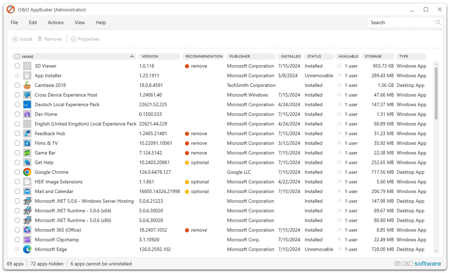
Task: Click the Microsoft 365 (Office) icon
Action: click(x=27, y=230)
